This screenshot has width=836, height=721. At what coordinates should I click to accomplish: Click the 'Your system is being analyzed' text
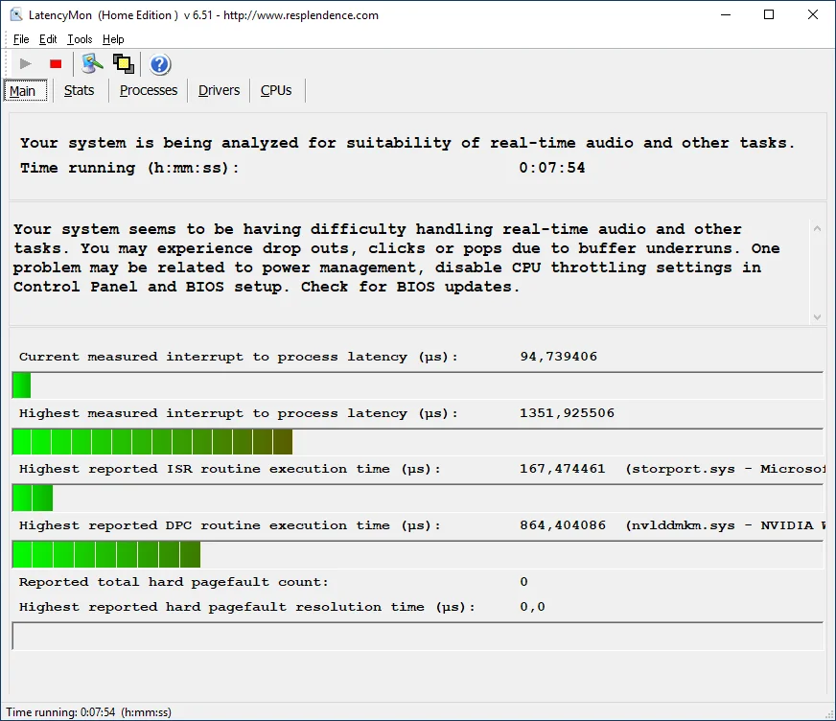pos(407,143)
